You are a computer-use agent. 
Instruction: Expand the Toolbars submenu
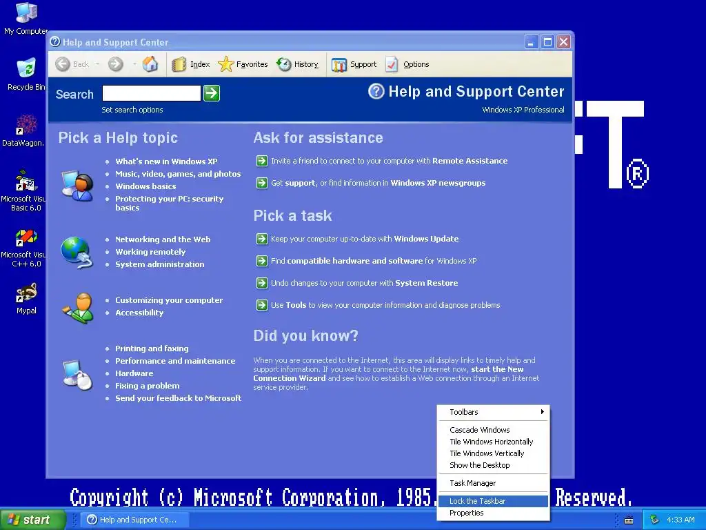pos(493,412)
